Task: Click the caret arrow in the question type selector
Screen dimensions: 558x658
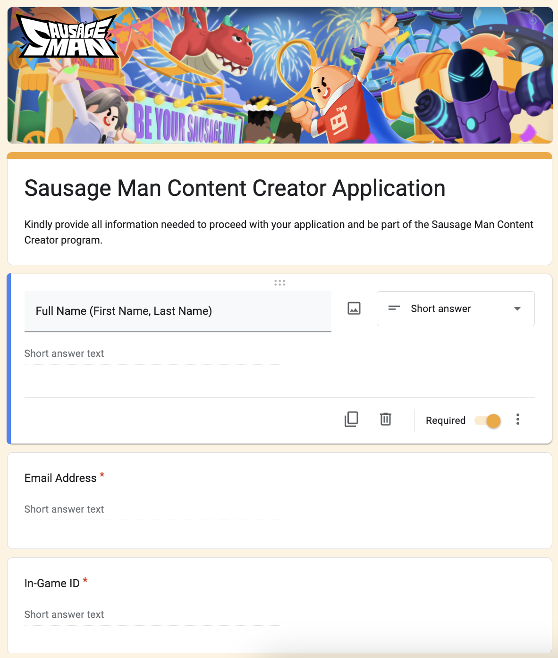Action: point(517,309)
